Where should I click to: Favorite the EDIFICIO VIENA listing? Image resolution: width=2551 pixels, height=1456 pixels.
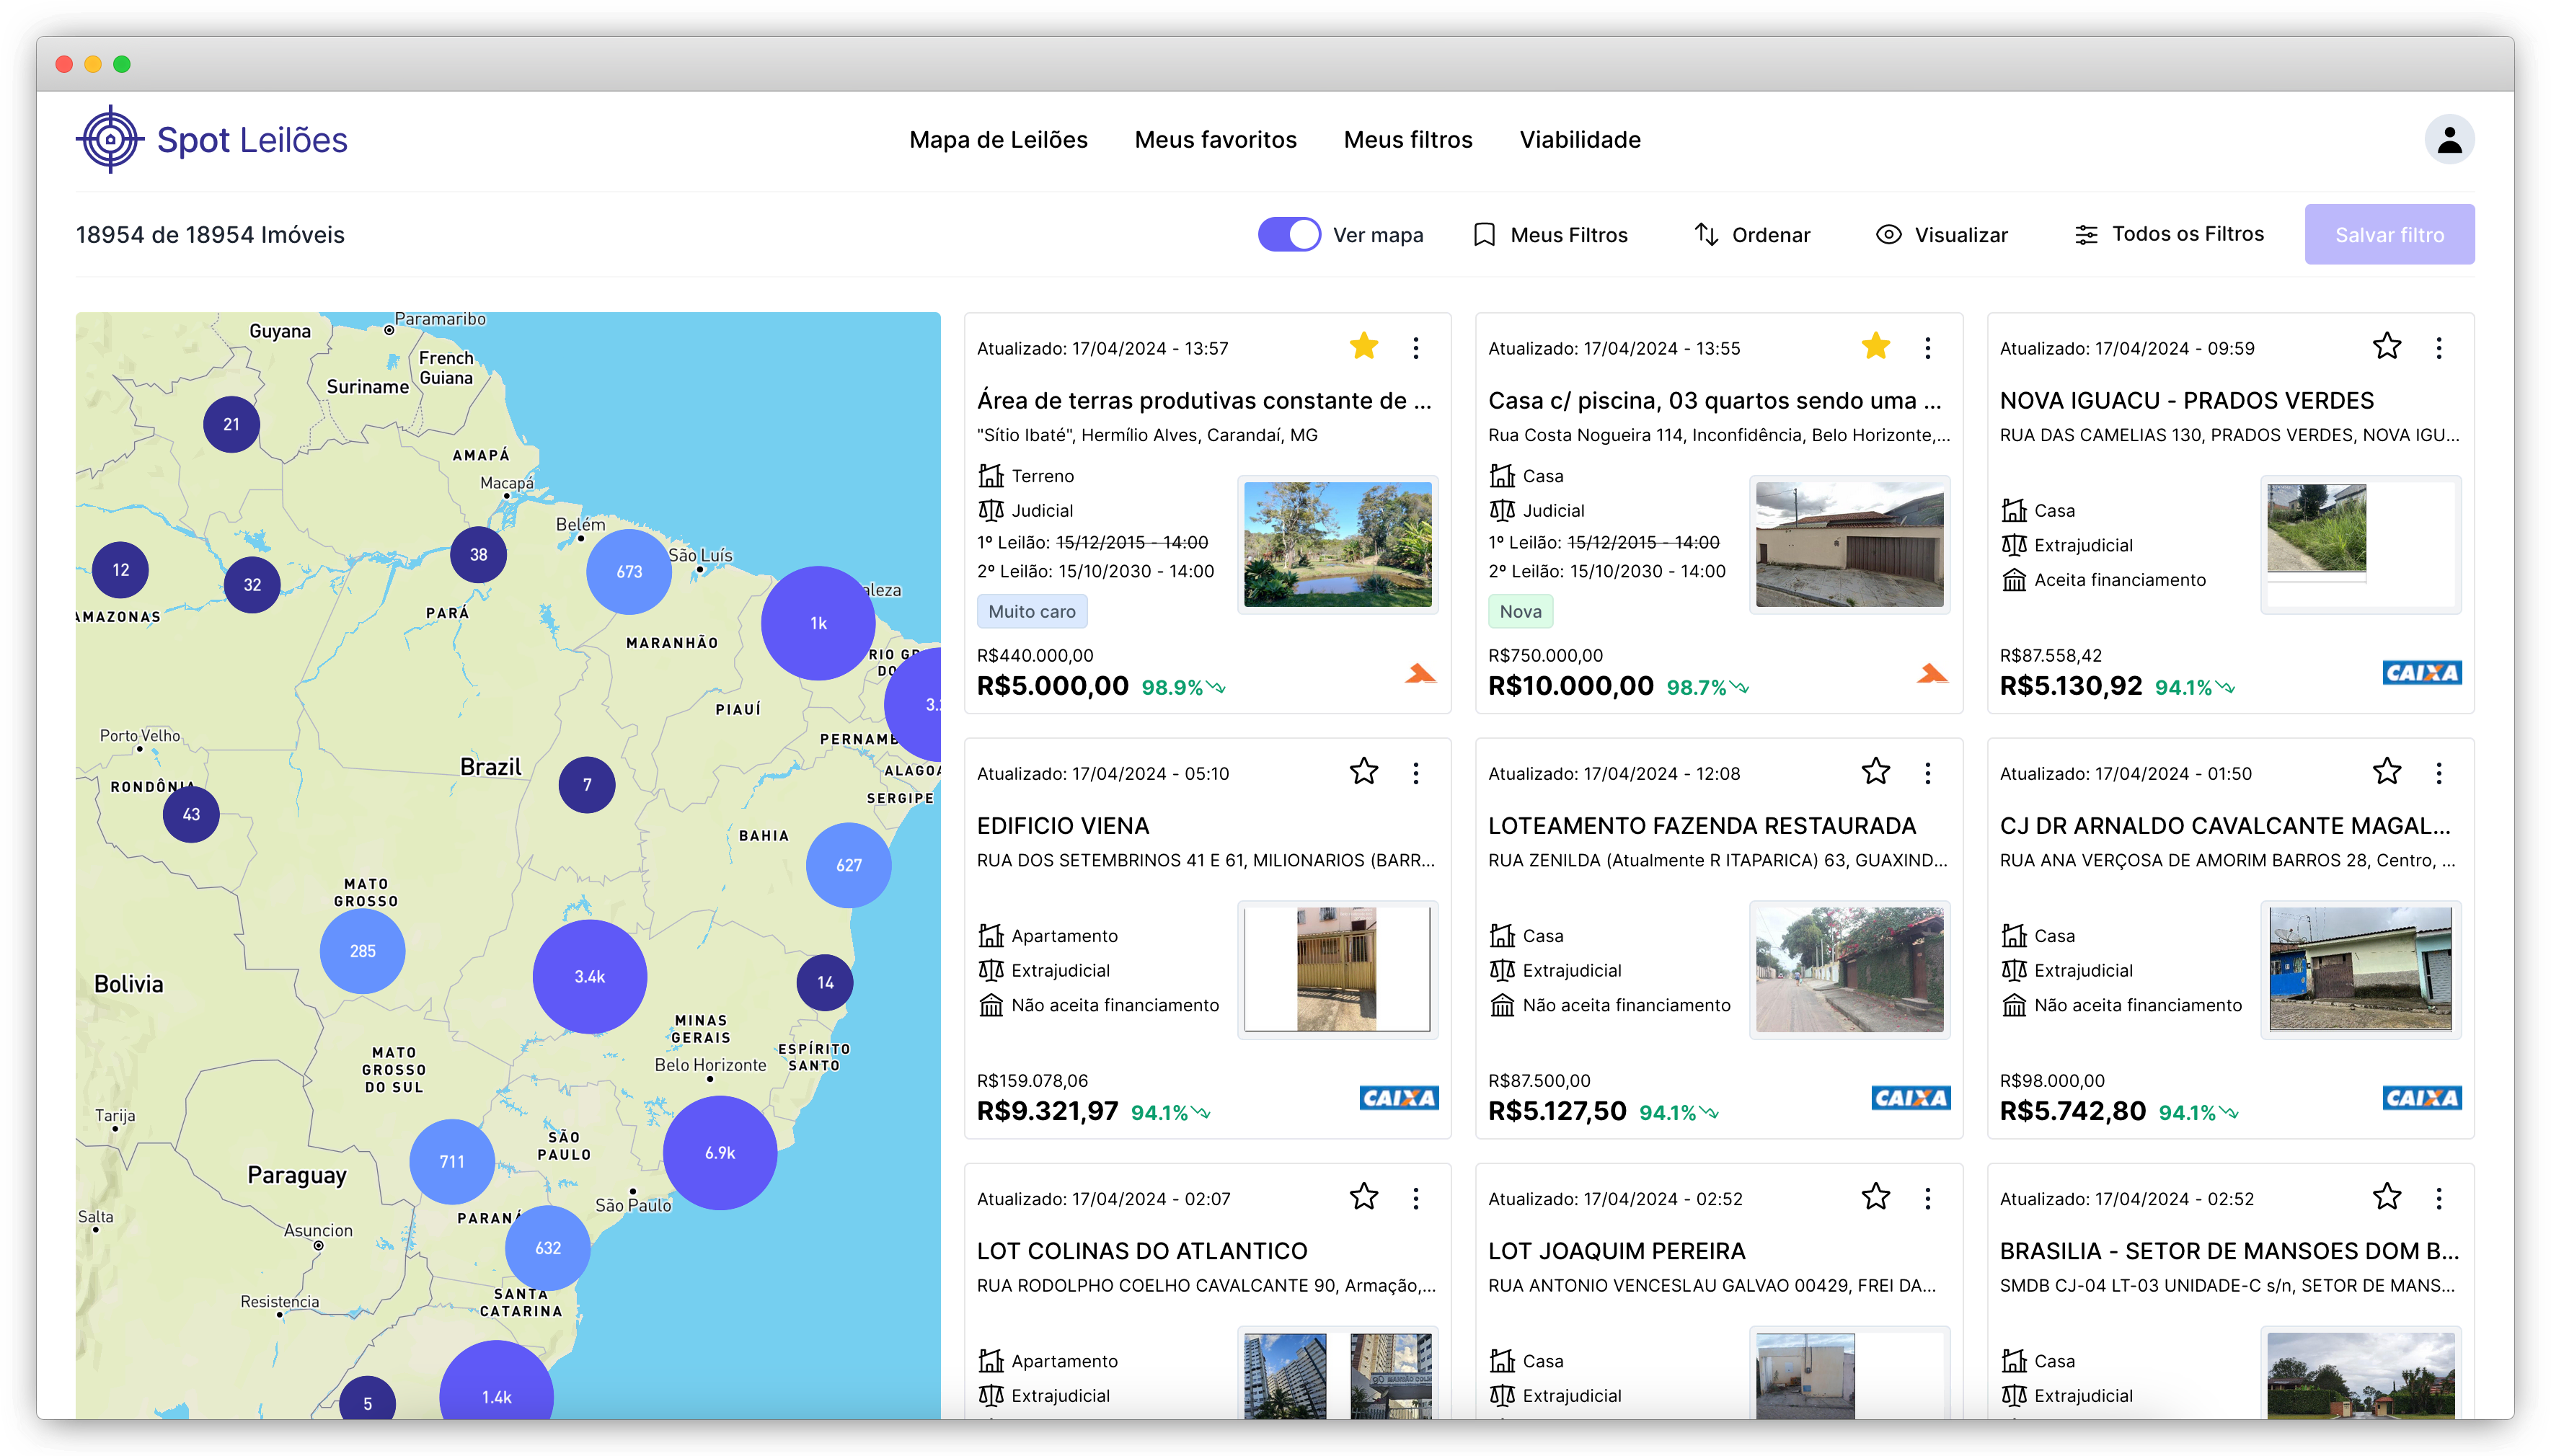point(1363,771)
